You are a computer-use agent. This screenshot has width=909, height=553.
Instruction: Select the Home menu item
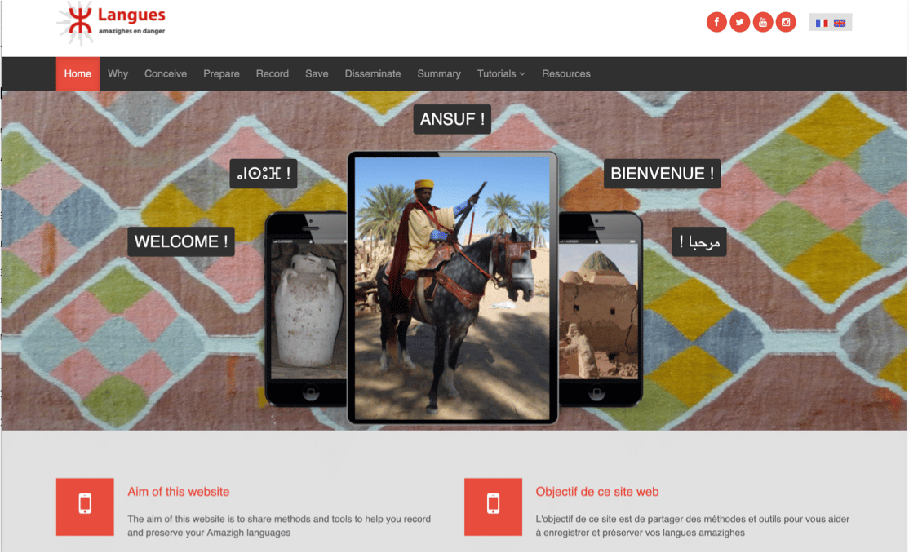click(x=78, y=73)
